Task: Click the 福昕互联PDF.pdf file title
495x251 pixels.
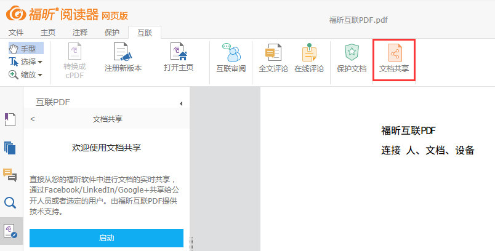Action: (358, 20)
